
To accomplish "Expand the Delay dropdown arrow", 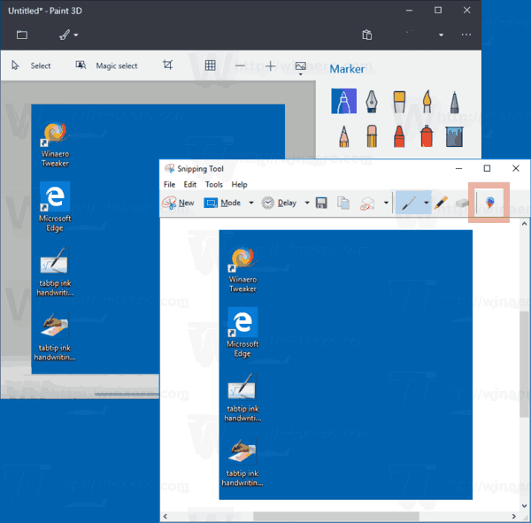I will point(307,203).
